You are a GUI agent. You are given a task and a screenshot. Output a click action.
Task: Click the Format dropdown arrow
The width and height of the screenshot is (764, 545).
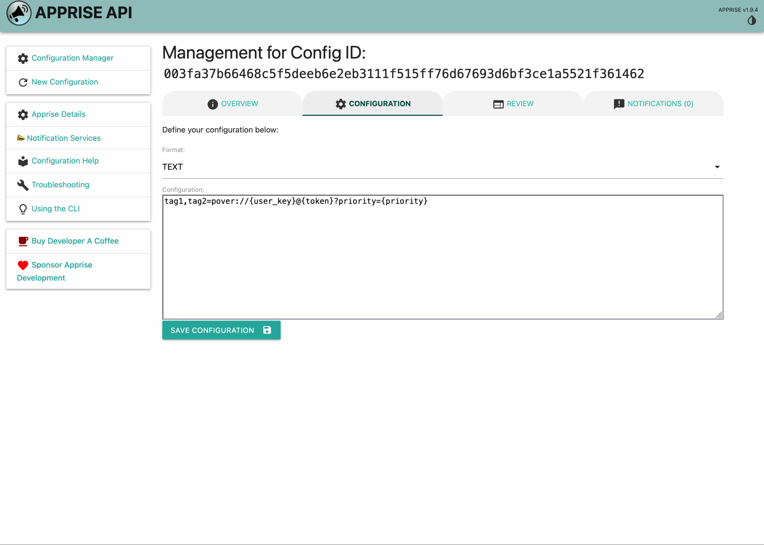[717, 167]
